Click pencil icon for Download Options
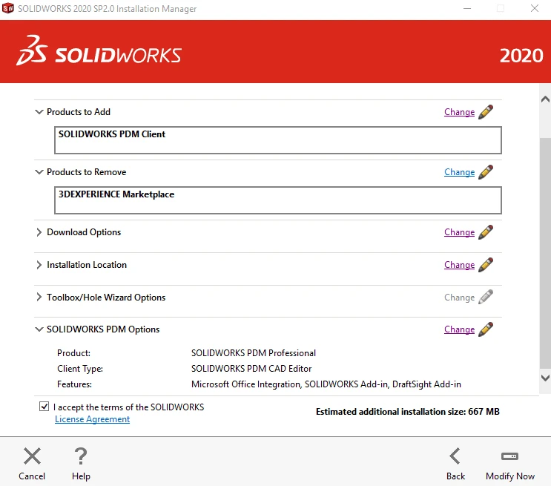This screenshot has height=486, width=551. [486, 232]
